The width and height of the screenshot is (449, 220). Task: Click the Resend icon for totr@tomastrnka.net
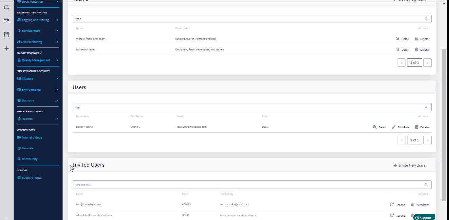coord(392,205)
